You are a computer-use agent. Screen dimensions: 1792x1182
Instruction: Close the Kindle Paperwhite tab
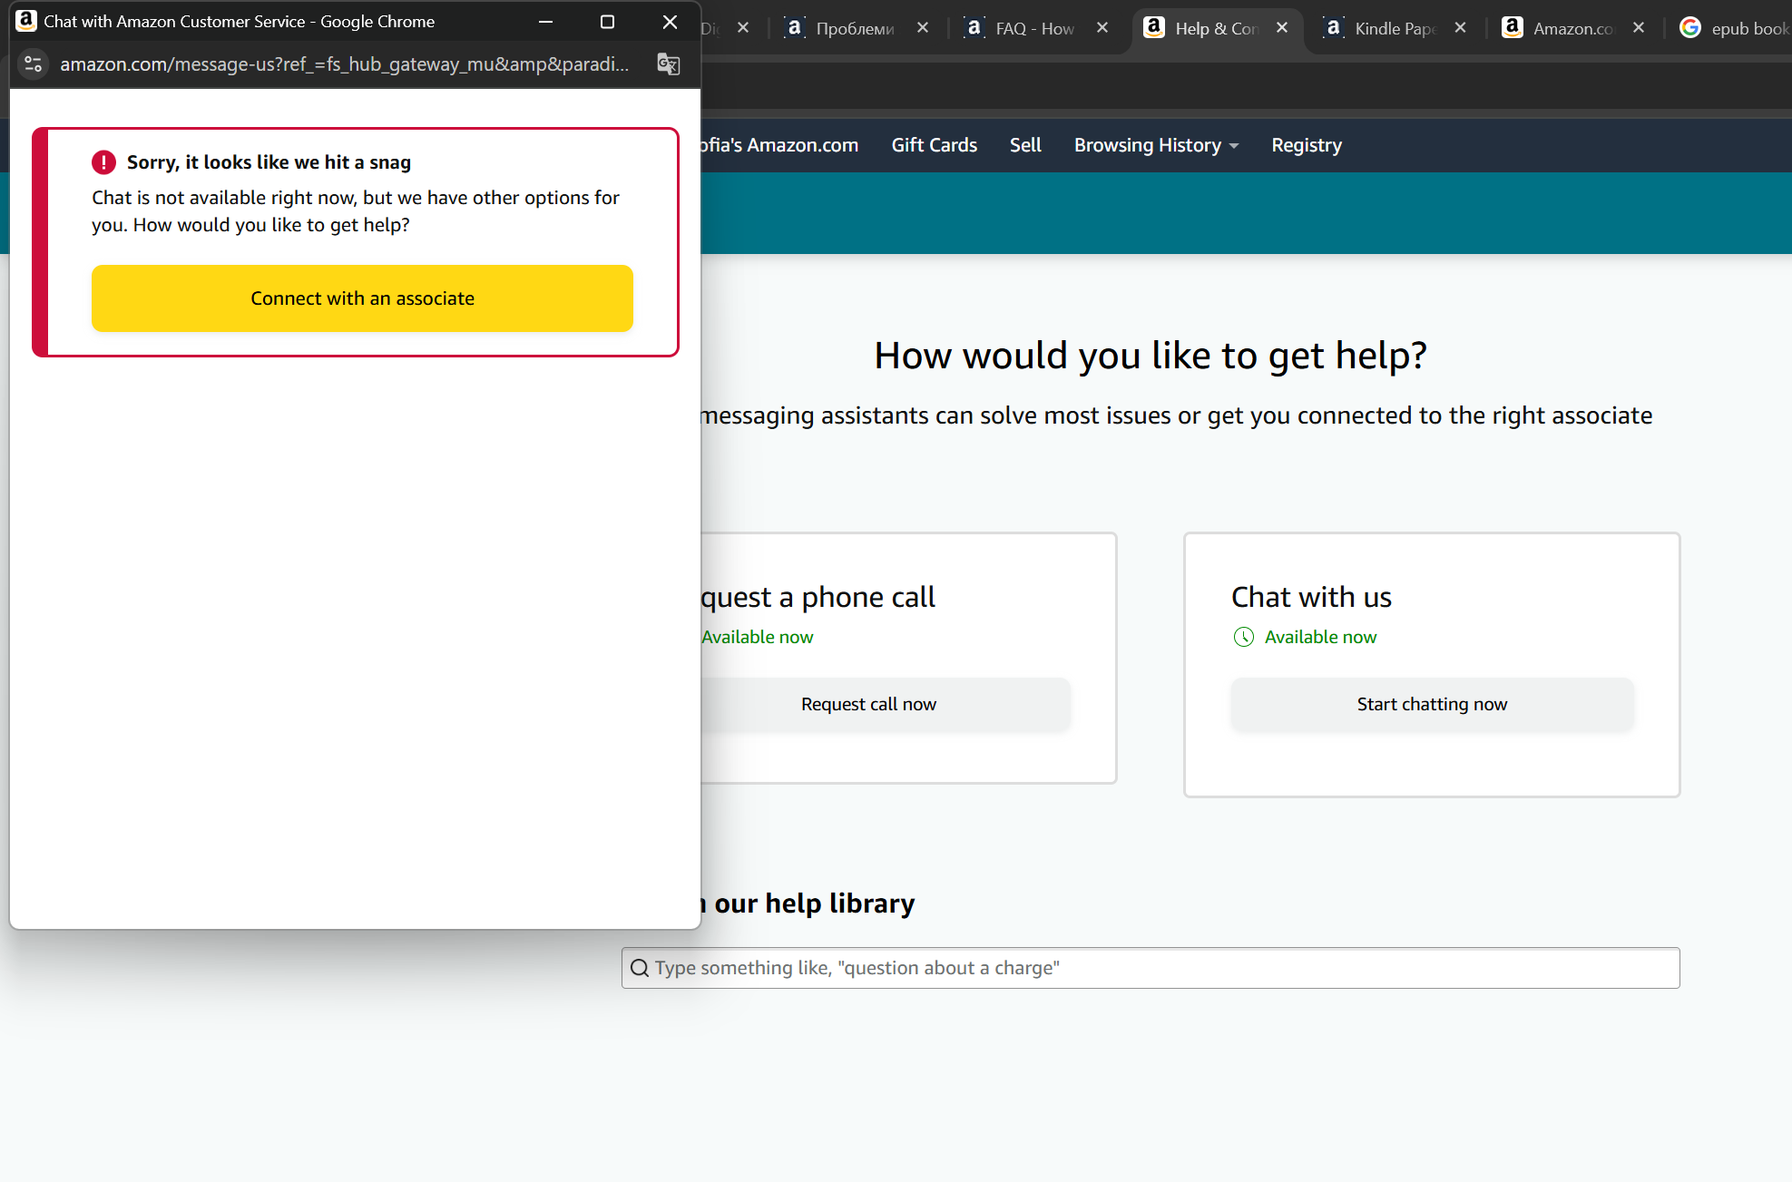tap(1460, 28)
